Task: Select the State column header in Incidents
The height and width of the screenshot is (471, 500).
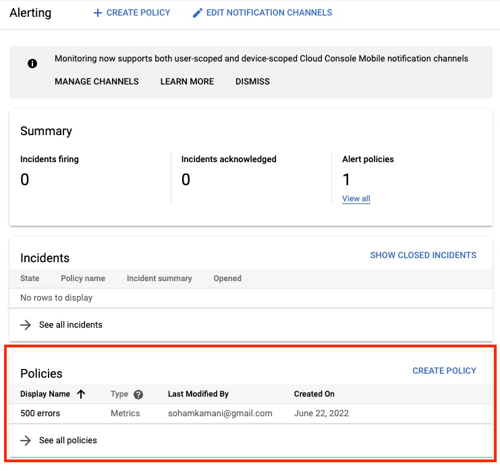Action: coord(30,278)
